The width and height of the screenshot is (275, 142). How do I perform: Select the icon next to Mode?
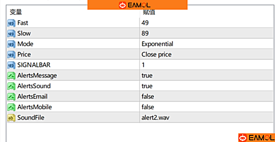click(11, 44)
